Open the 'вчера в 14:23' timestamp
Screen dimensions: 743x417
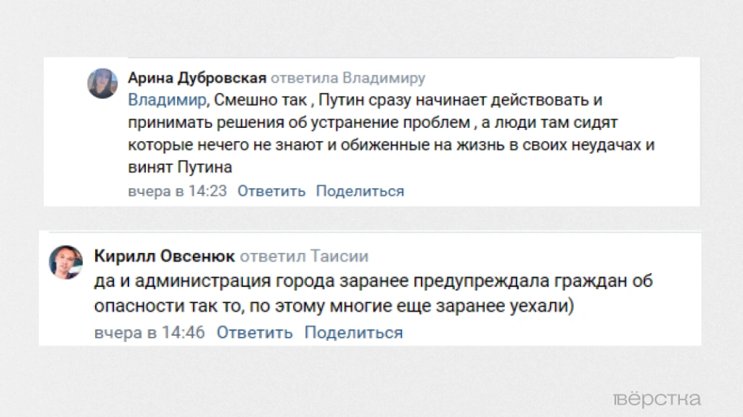[x=178, y=191]
